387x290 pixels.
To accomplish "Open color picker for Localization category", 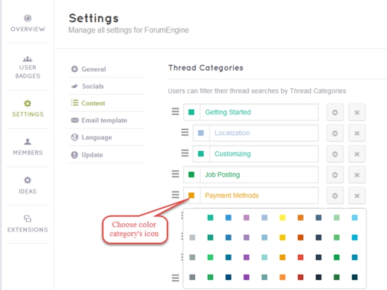I will tap(200, 133).
